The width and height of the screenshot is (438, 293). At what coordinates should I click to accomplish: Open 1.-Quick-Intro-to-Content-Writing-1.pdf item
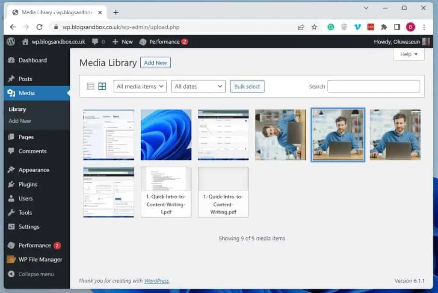(166, 192)
